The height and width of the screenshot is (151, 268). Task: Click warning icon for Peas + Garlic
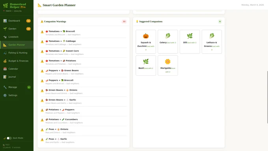coord(42,140)
